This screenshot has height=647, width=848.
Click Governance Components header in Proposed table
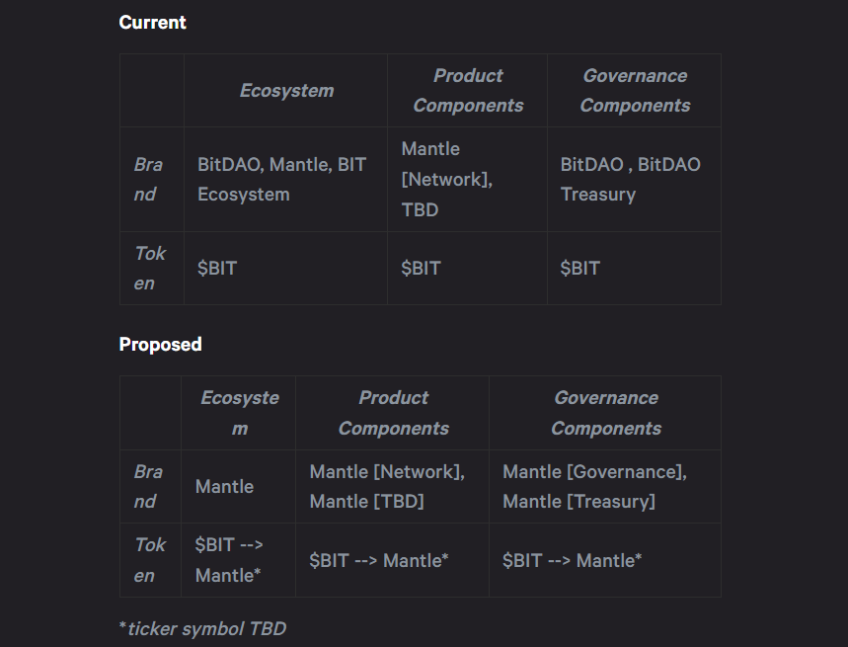[x=605, y=413]
